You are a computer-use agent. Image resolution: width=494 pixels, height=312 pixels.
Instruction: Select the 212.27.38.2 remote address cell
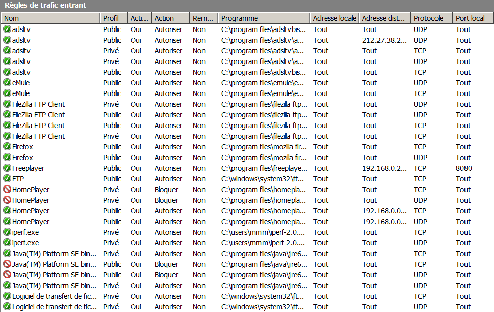point(384,40)
